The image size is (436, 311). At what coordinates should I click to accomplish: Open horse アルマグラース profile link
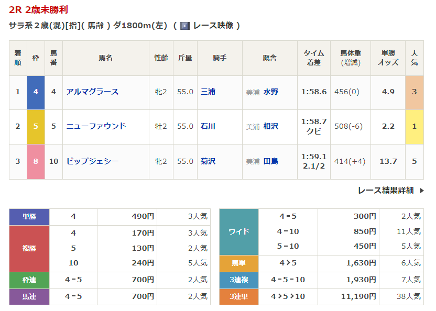92,92
